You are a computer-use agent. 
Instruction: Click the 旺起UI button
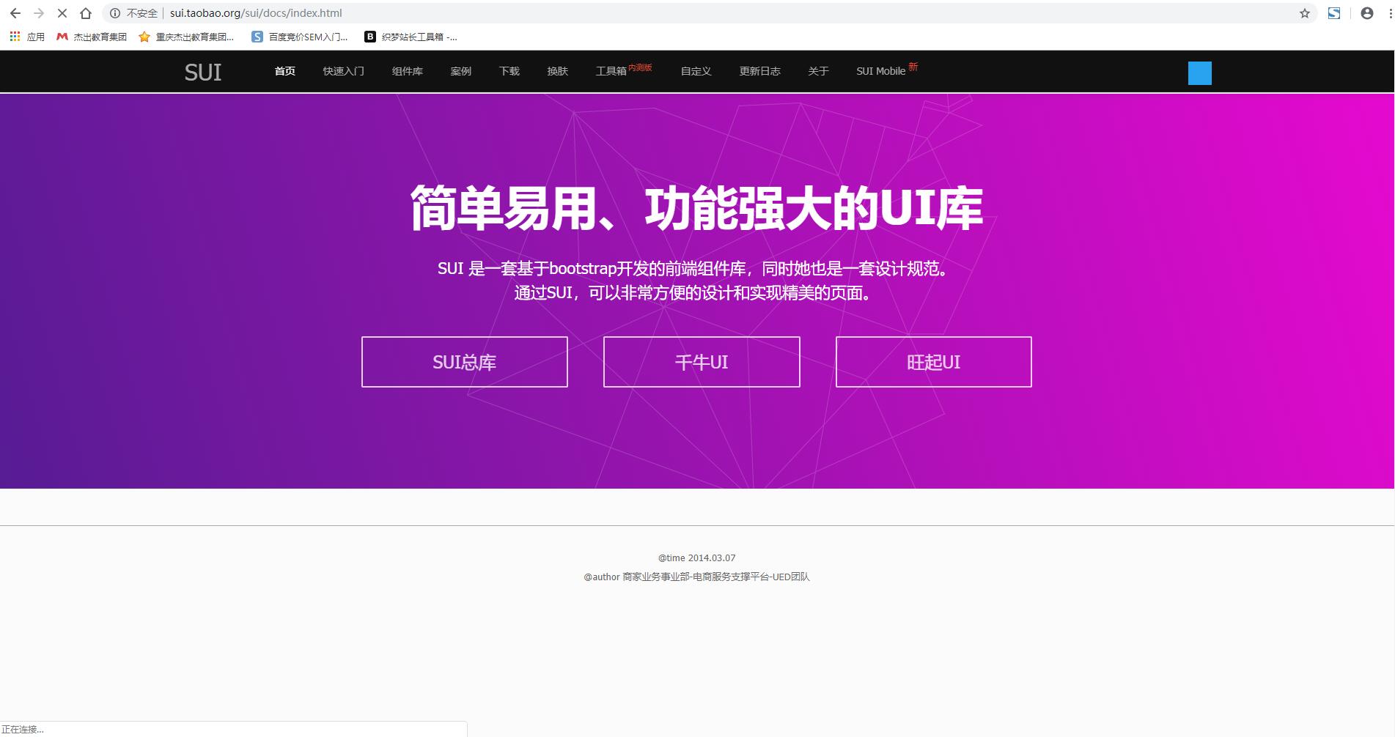934,362
